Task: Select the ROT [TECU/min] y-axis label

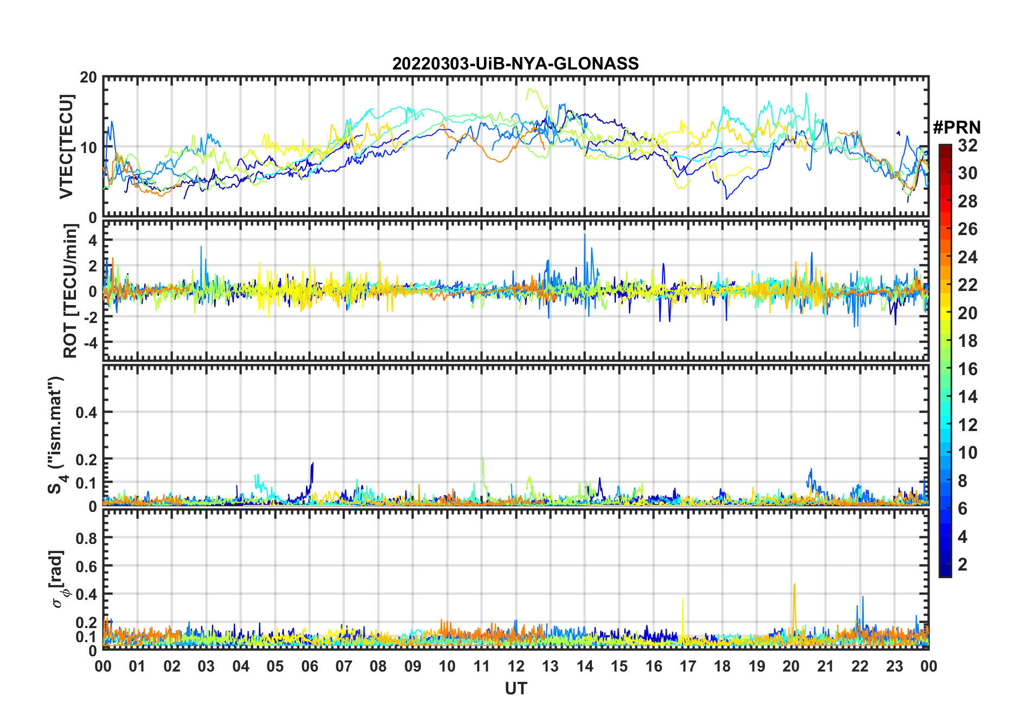Action: [71, 291]
